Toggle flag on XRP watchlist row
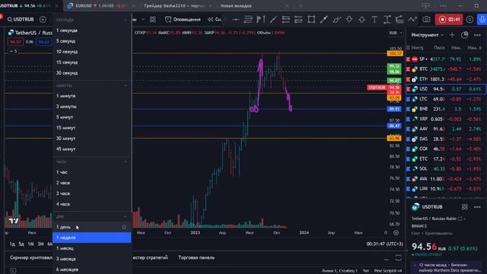Image resolution: width=487 pixels, height=274 pixels. click(409, 119)
